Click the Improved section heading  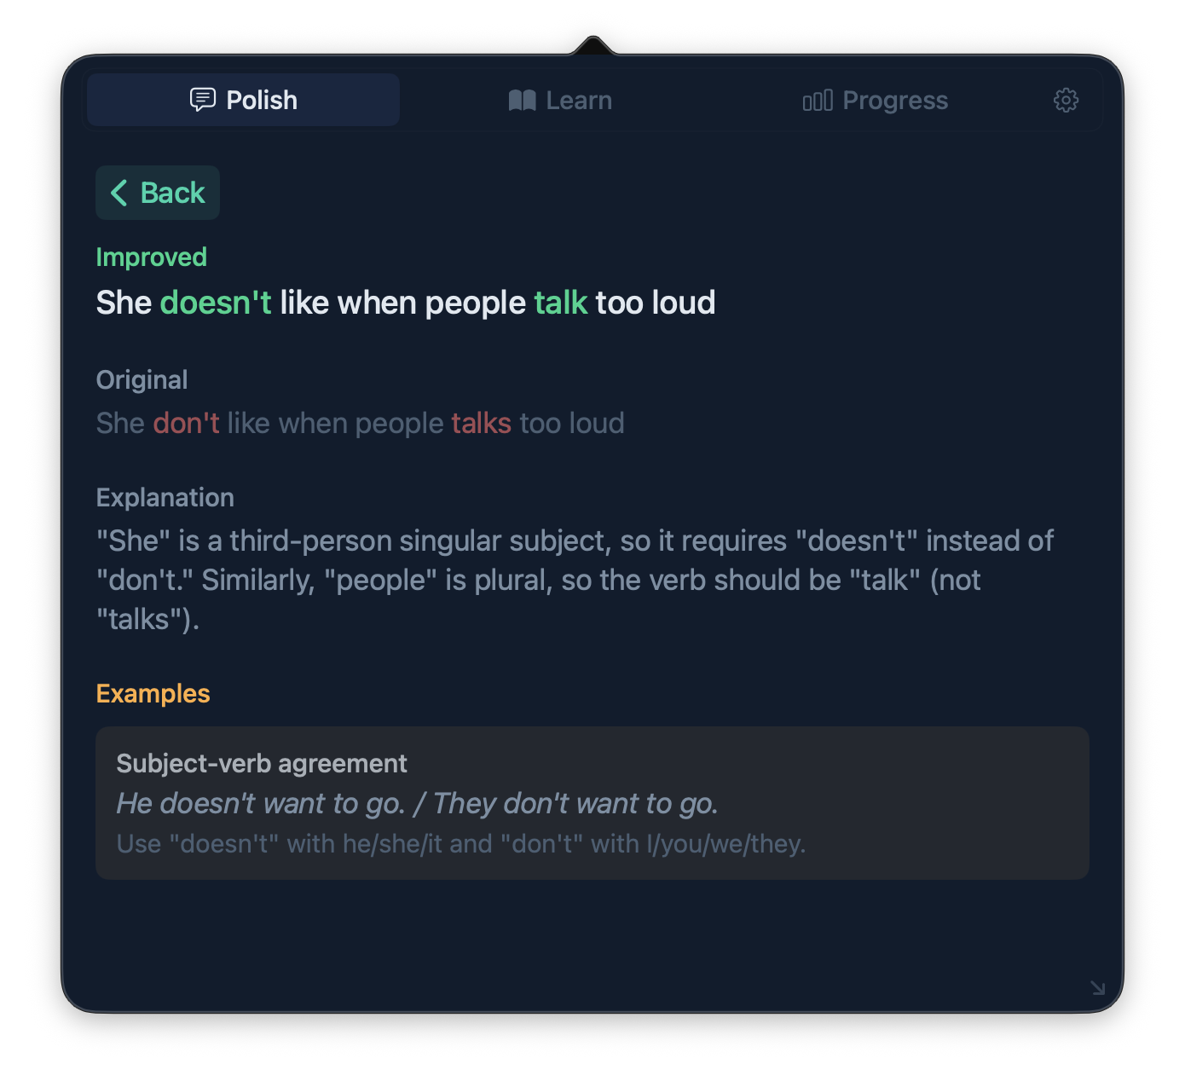[x=152, y=257]
